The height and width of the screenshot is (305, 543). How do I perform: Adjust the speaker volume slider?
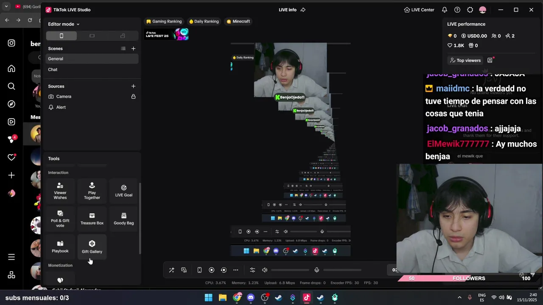tap(290, 270)
